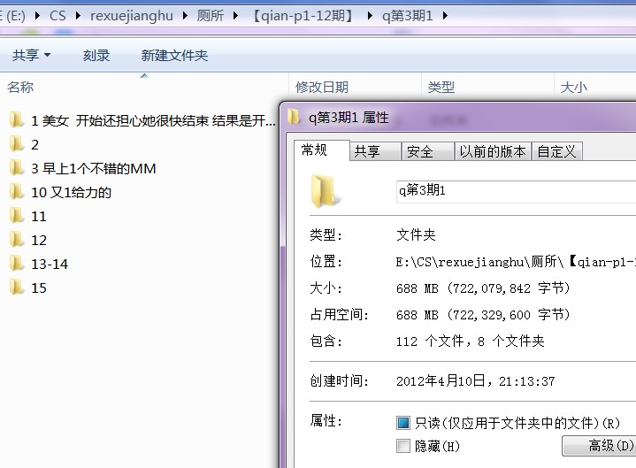The image size is (636, 468).
Task: Click the '13-14' folder icon
Action: (17, 264)
